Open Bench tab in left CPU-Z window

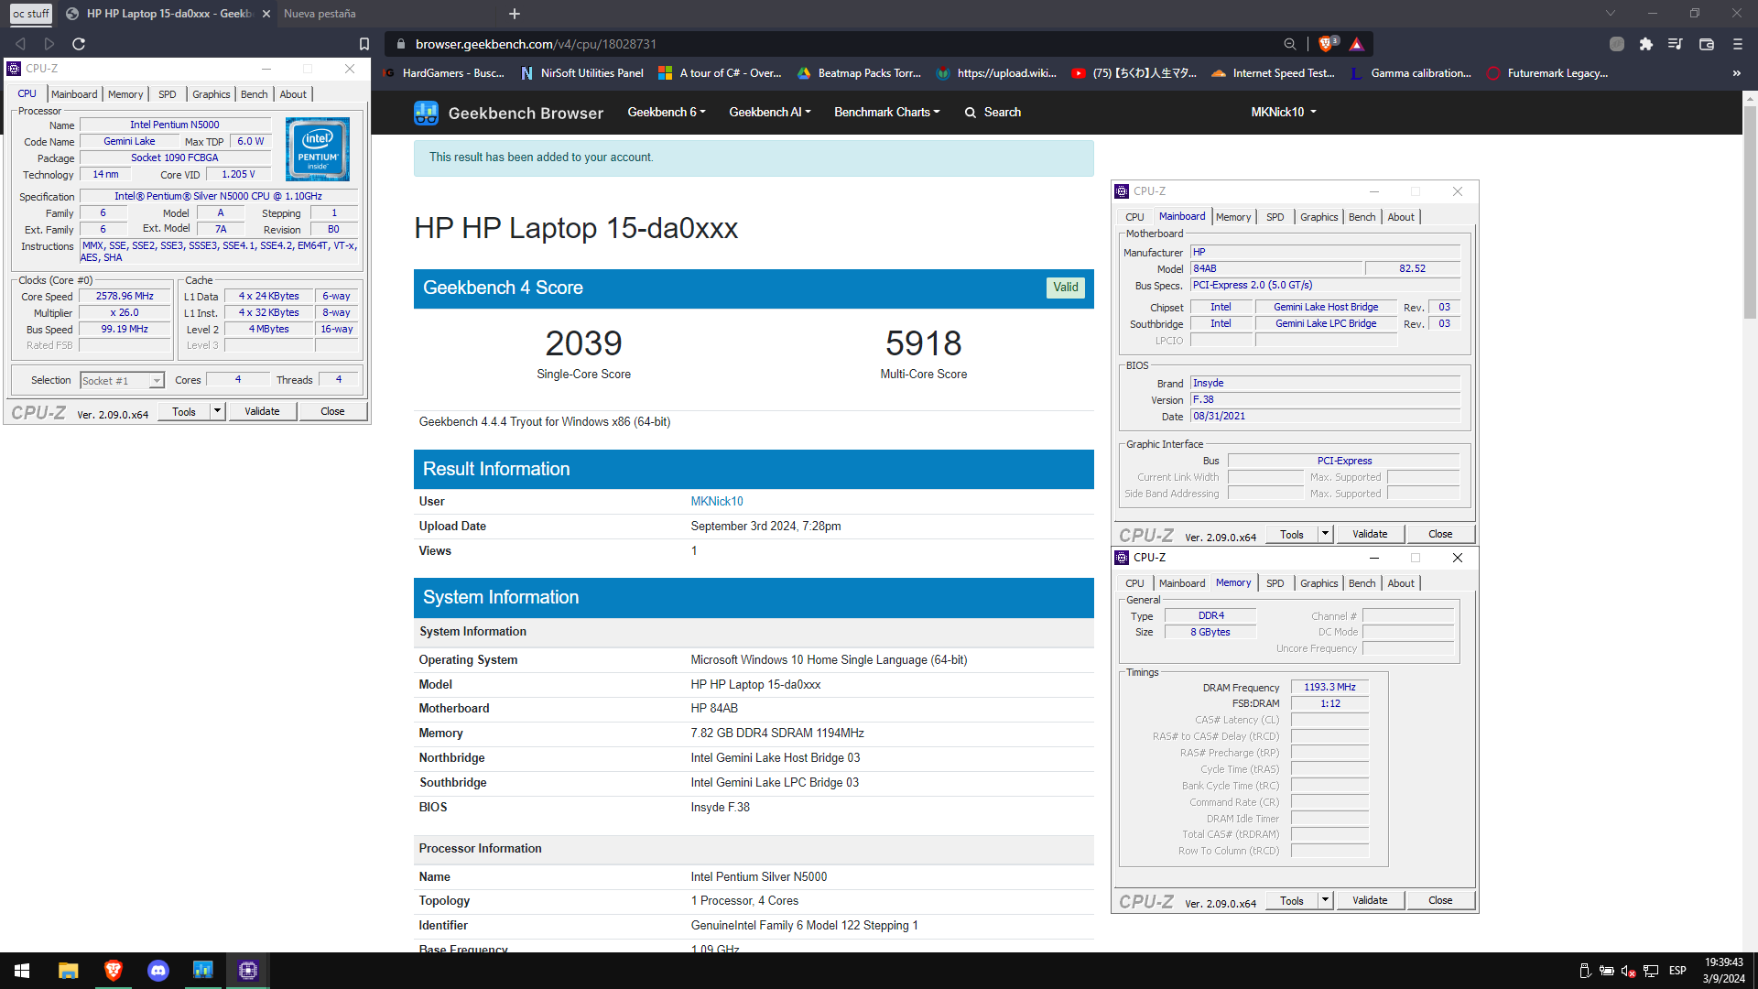point(255,94)
